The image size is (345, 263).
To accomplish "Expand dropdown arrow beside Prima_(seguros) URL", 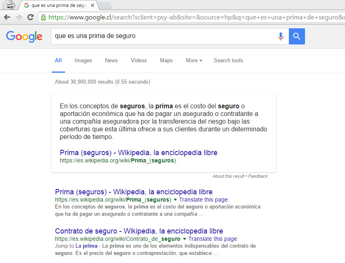I will click(175, 200).
